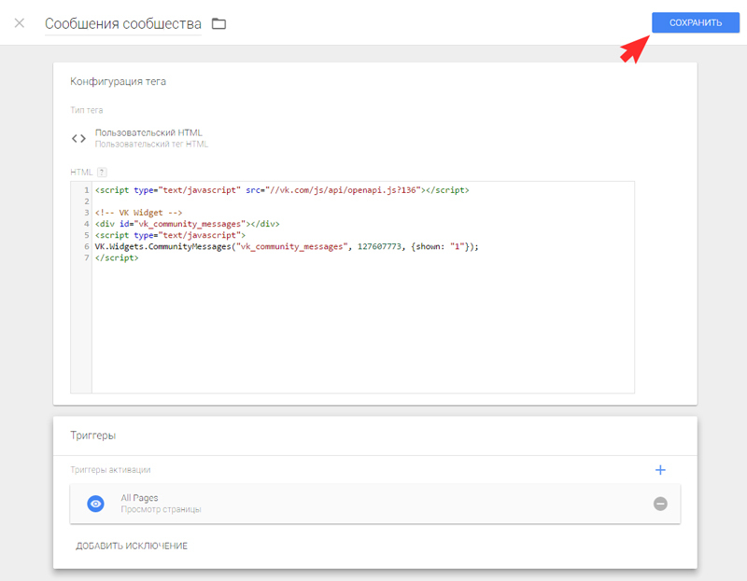Click the Тип тега label
This screenshot has width=747, height=581.
[87, 110]
